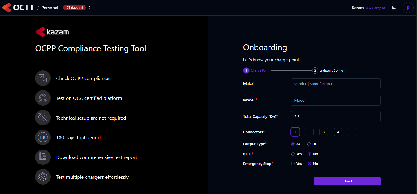Choose Yes for Emergency Stop

click(293, 164)
